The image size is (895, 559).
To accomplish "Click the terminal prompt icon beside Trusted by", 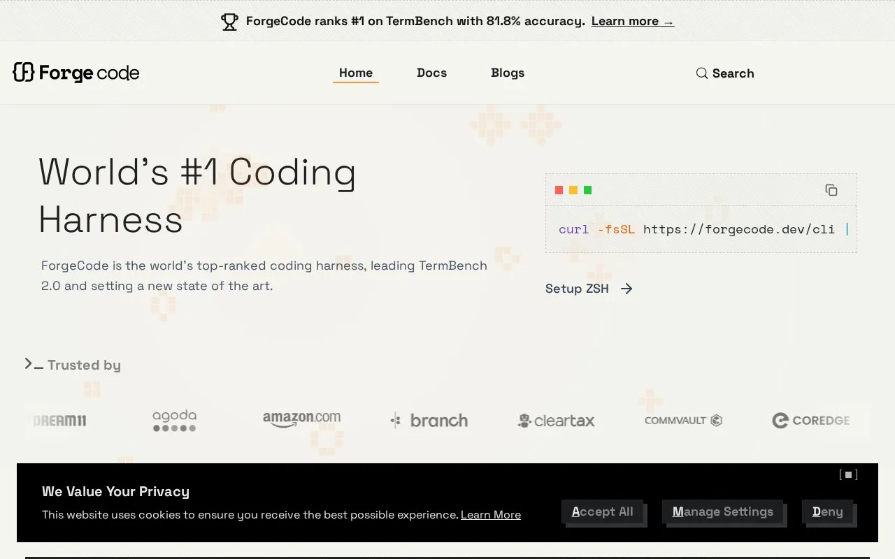I will coord(34,364).
